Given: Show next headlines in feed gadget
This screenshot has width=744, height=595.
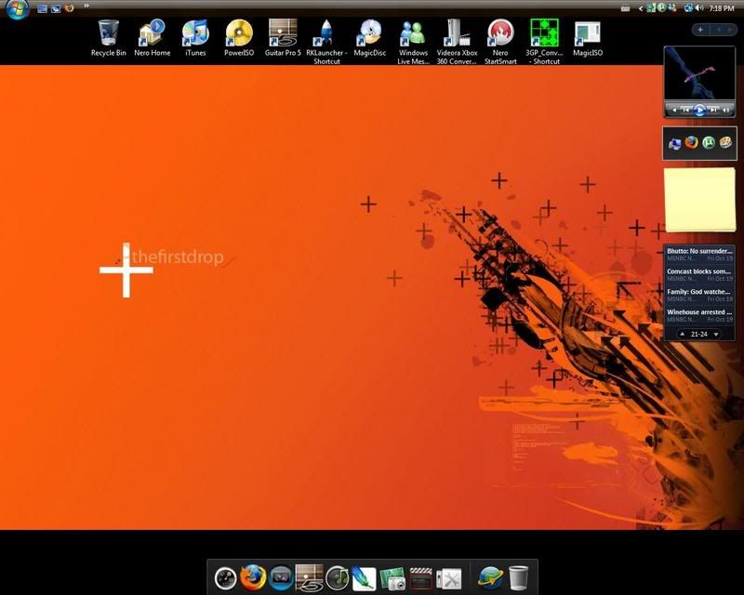Looking at the screenshot, I should [x=716, y=334].
